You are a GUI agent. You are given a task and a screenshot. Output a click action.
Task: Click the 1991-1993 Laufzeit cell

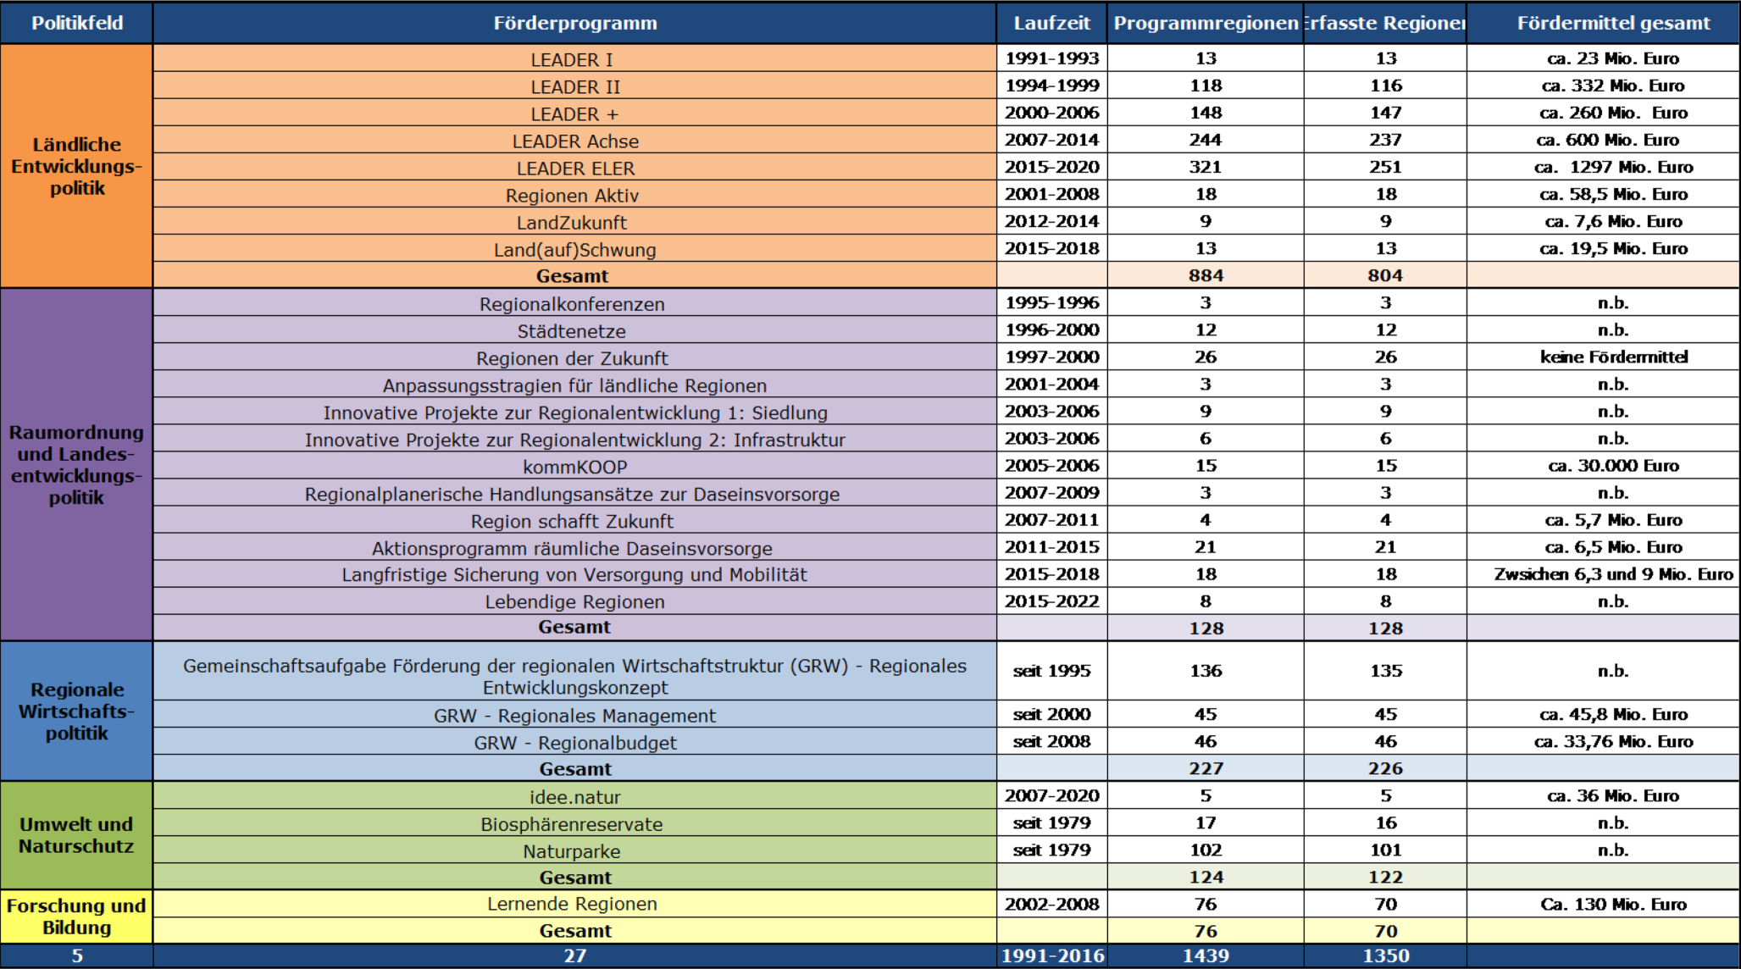click(1051, 58)
